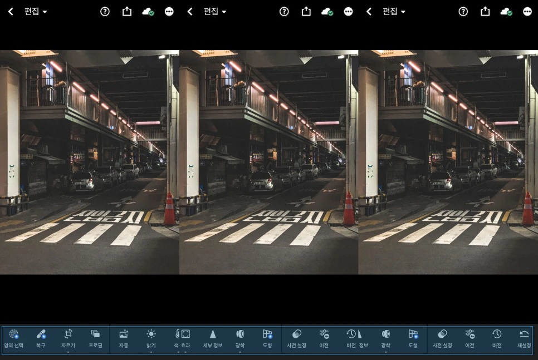Open help in the middle screenshot
This screenshot has height=360, width=538.
point(284,12)
